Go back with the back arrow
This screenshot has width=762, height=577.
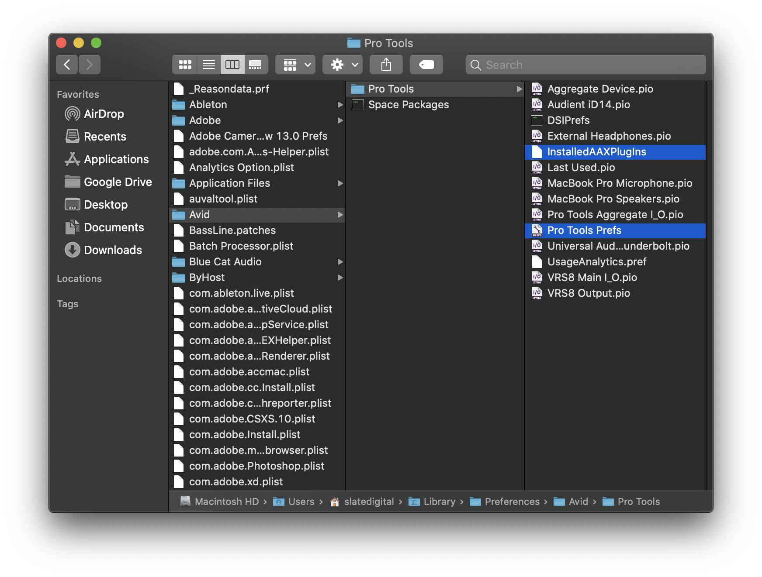(67, 65)
